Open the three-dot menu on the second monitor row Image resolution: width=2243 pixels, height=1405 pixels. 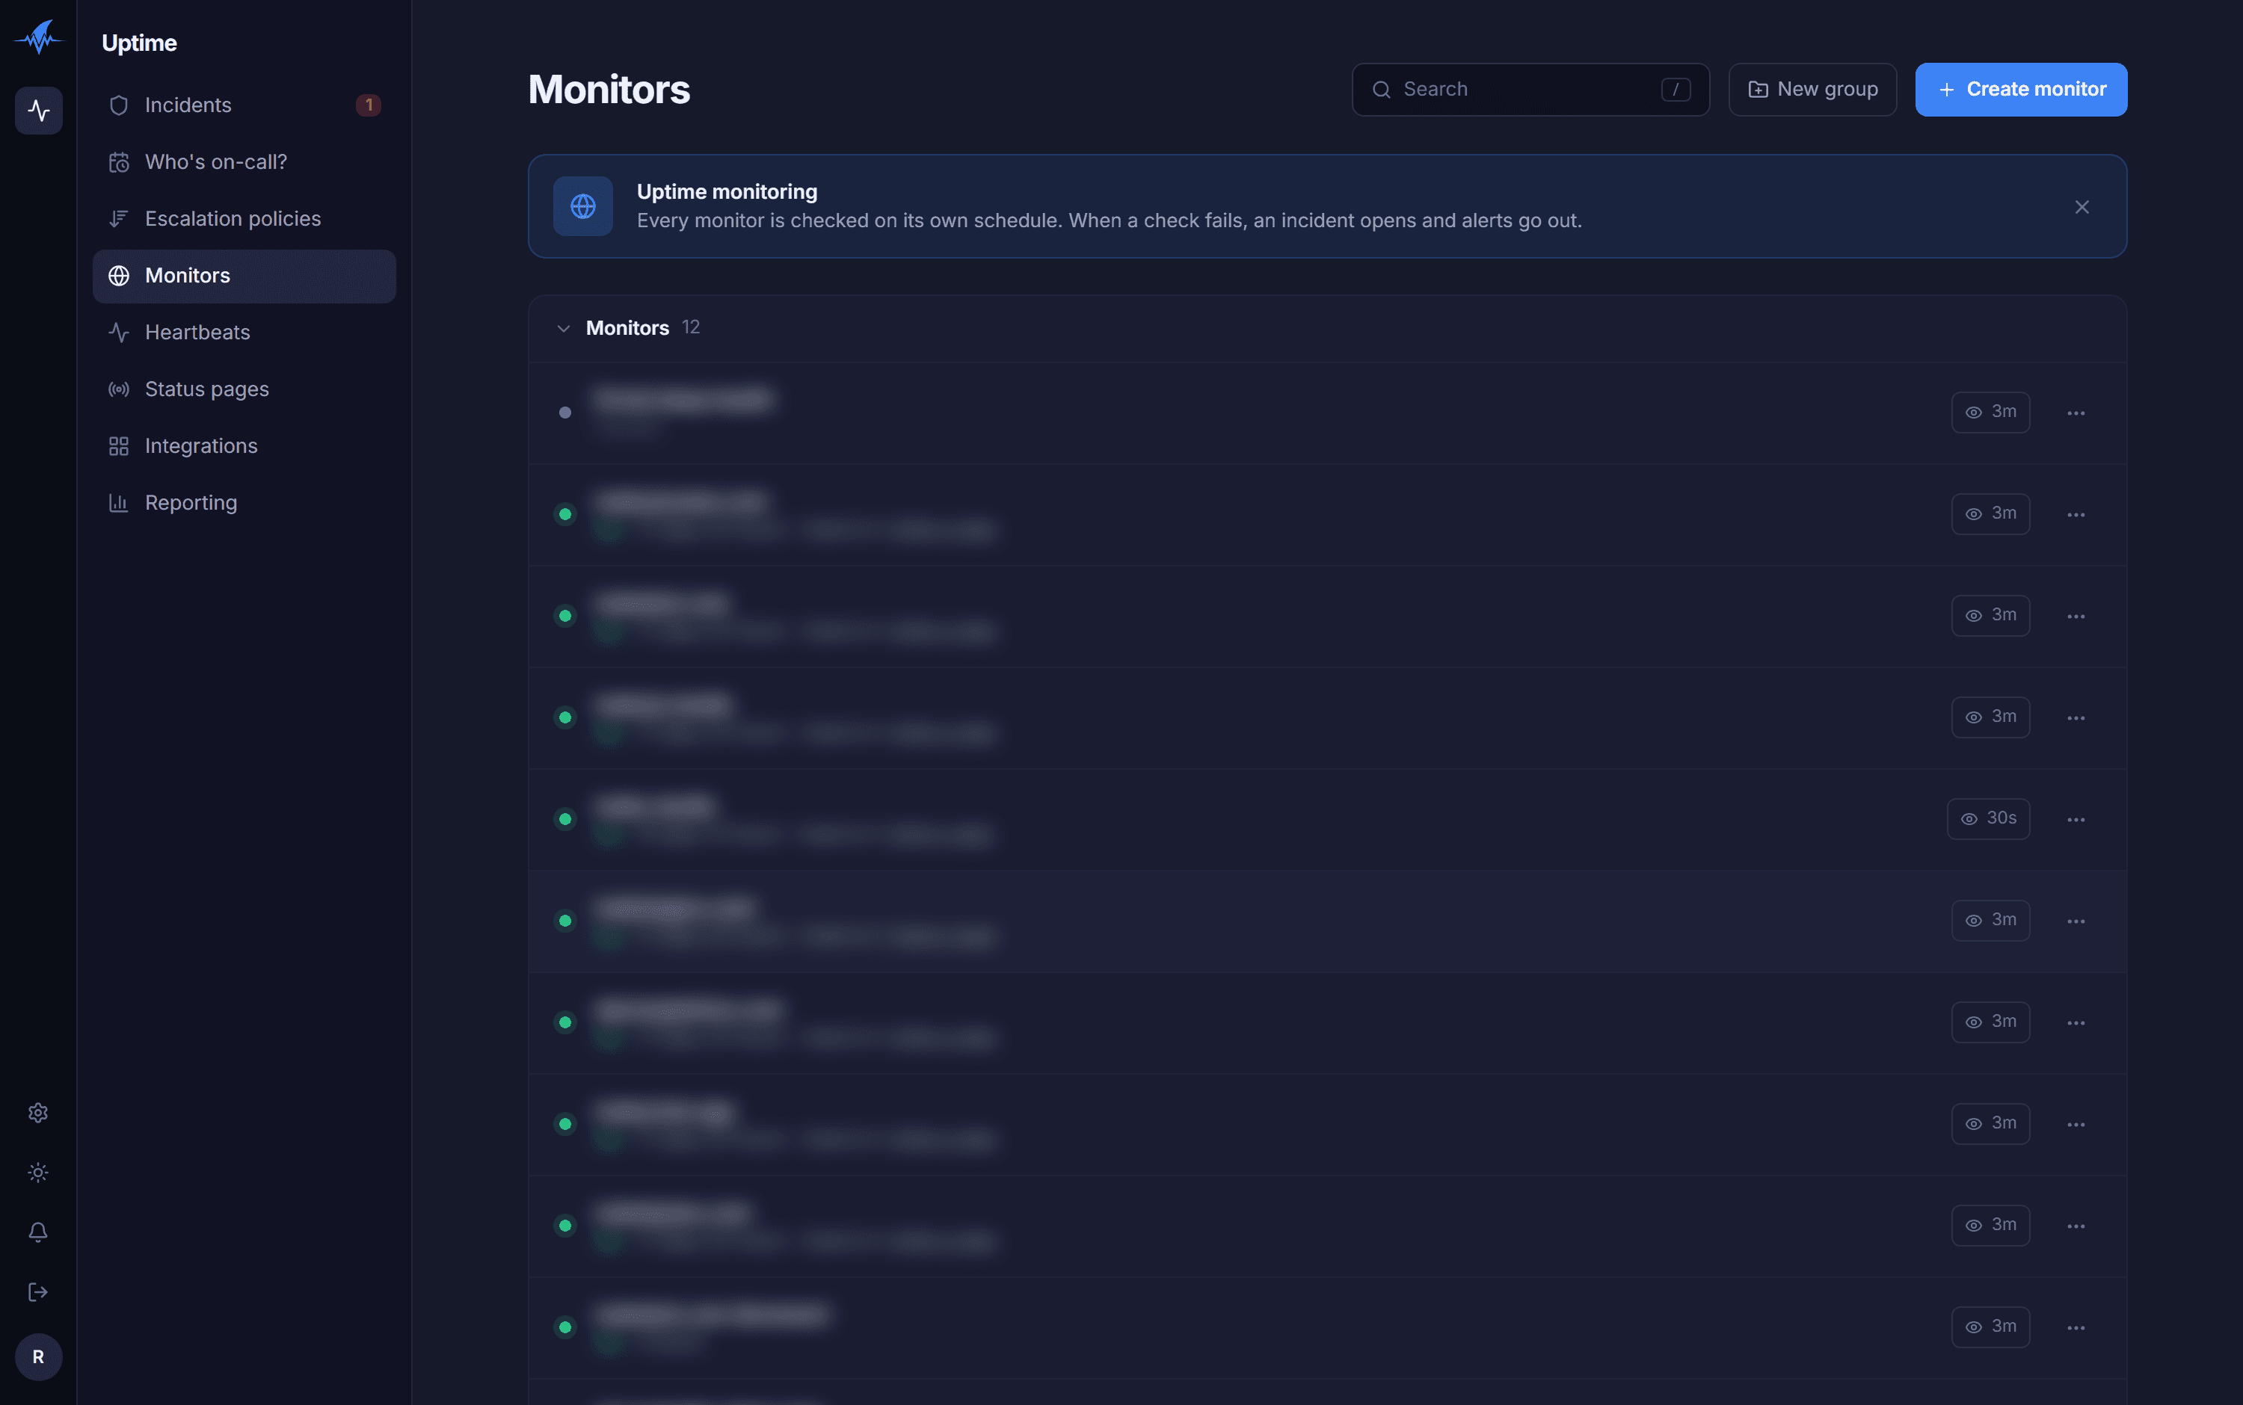2076,514
